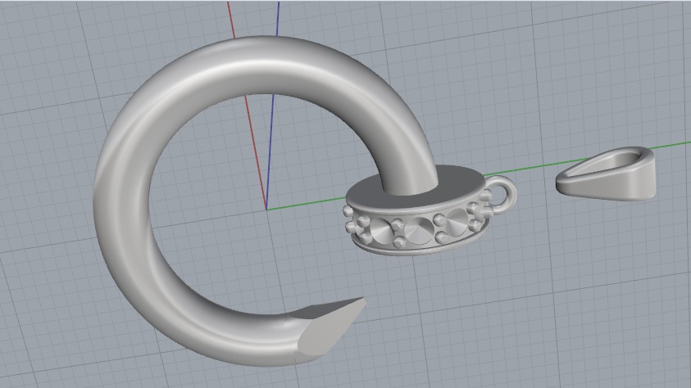Select the teardrop bail object
The image size is (691, 388).
pos(606,174)
